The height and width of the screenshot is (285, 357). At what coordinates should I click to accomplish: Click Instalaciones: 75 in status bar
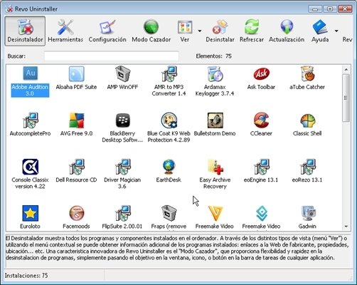(26, 276)
